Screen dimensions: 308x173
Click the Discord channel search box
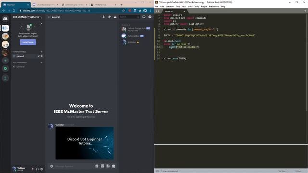[x=129, y=17]
